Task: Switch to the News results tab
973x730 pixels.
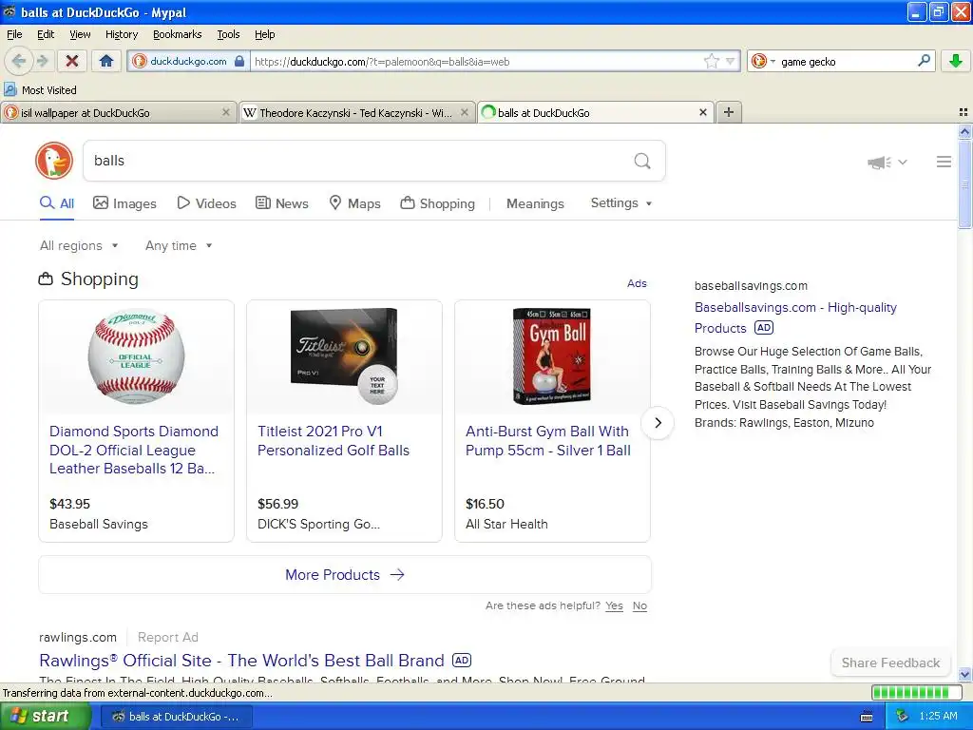Action: tap(282, 203)
